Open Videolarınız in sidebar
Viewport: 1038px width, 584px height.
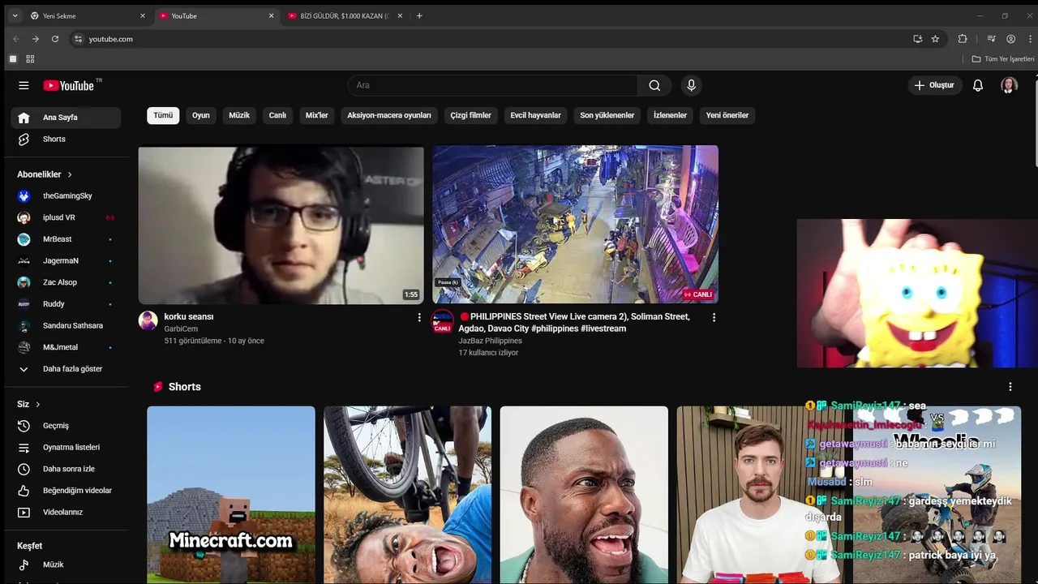point(66,513)
